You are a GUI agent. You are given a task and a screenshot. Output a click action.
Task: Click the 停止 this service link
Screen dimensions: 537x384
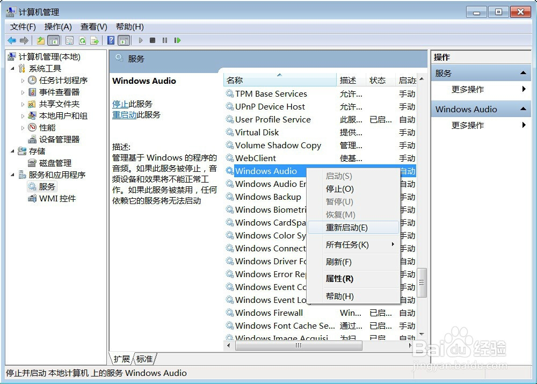[x=120, y=104]
